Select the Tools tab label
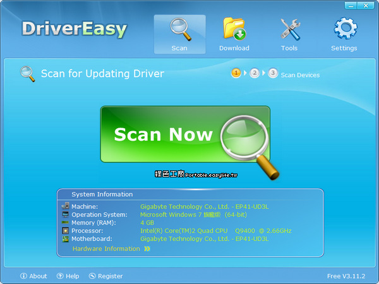This screenshot has height=284, width=379. [x=289, y=48]
